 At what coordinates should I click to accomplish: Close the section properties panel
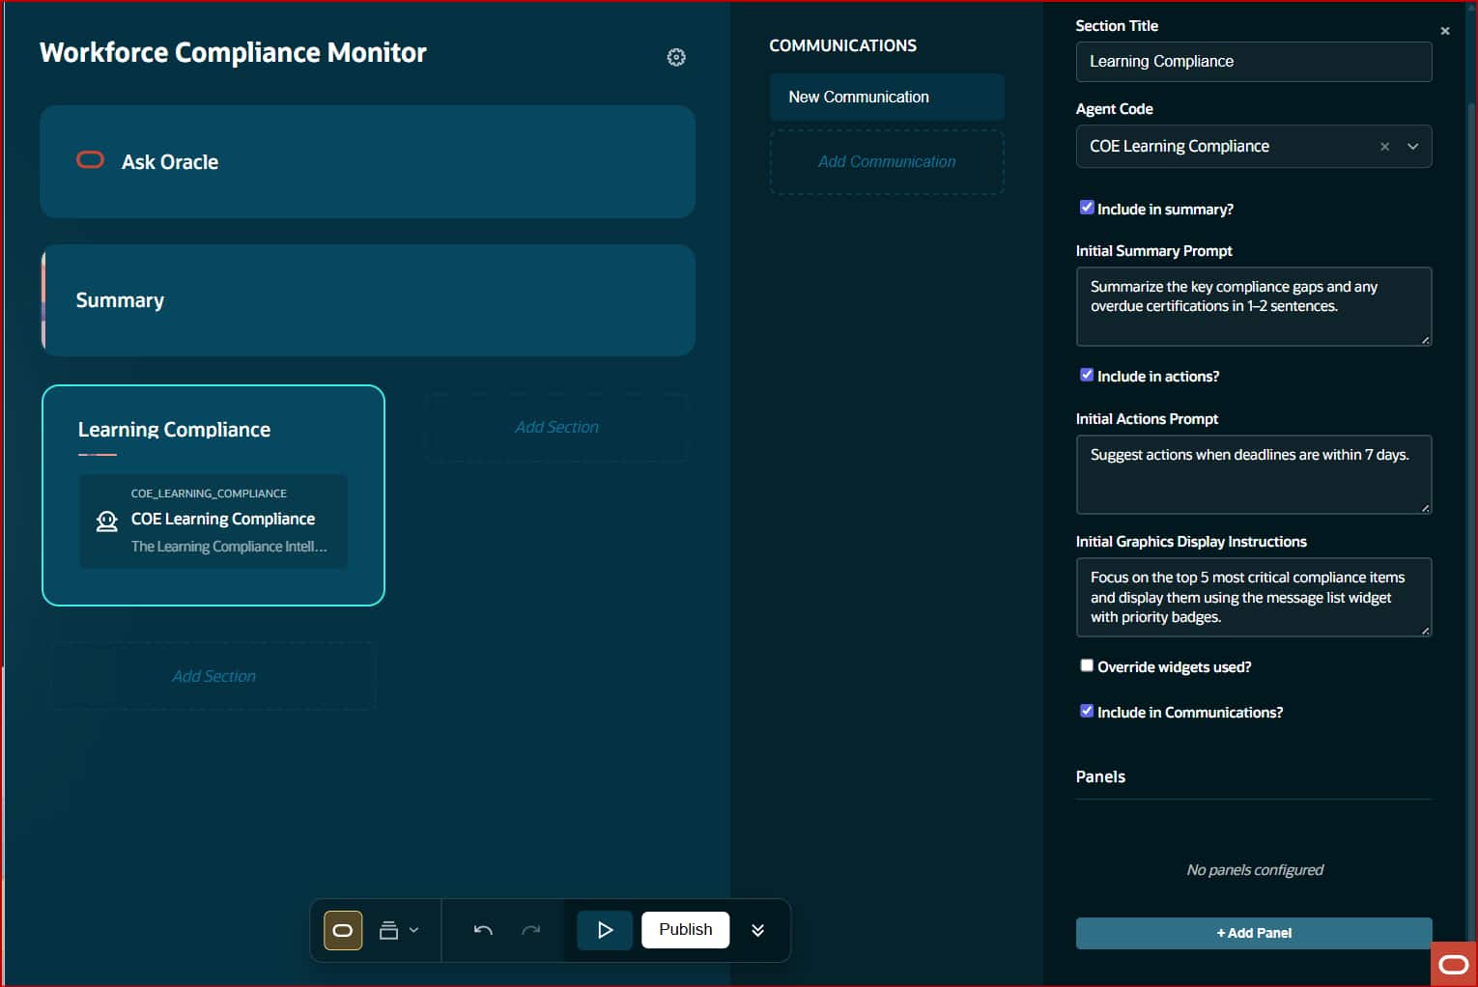tap(1445, 31)
